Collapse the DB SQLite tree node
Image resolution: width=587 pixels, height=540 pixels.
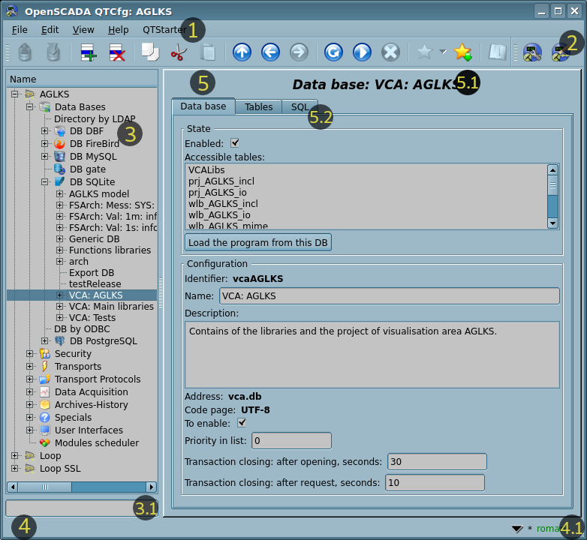pos(45,182)
